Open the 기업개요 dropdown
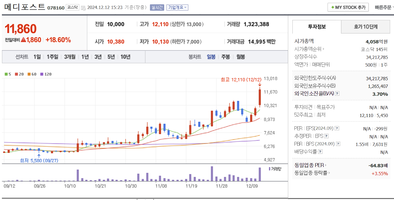Image resolution: width=394 pixels, height=200 pixels. point(177,7)
